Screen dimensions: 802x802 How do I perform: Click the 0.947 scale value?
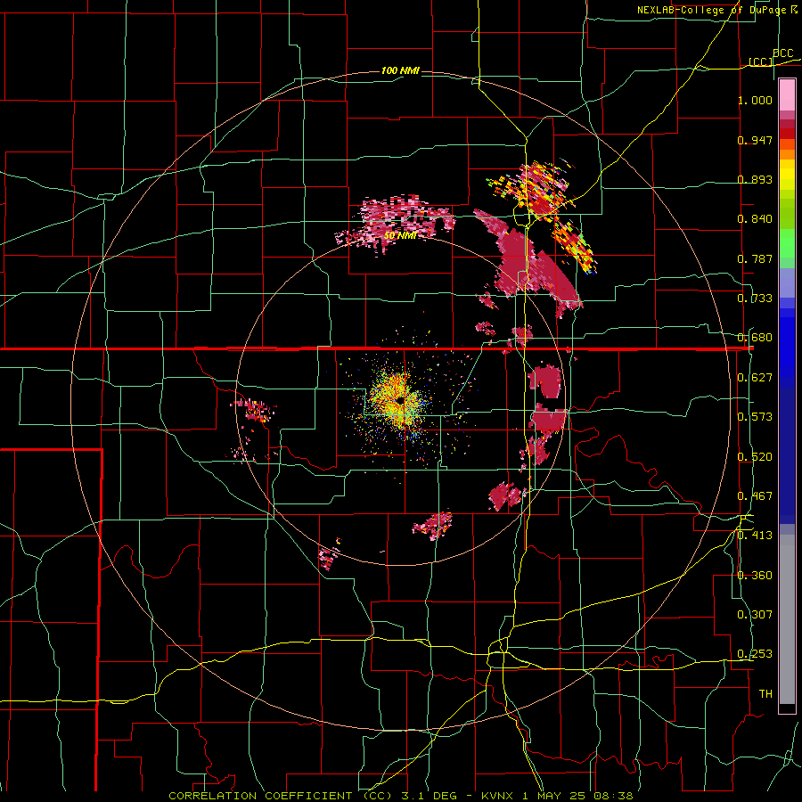755,140
